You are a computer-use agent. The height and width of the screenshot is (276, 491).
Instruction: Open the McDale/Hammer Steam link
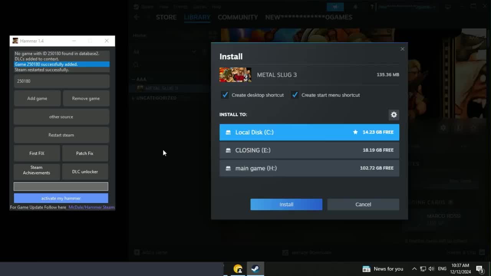click(91, 207)
